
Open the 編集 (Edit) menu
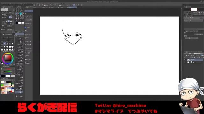pos(9,3)
